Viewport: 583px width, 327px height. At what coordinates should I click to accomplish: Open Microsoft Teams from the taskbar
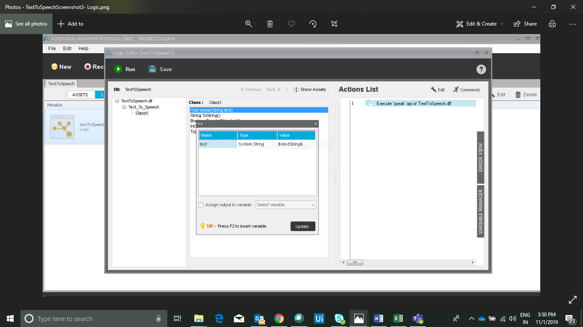click(417, 318)
